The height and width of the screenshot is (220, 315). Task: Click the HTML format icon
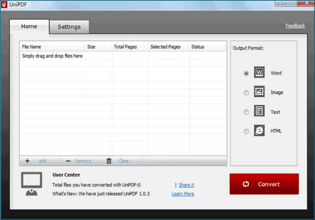click(x=259, y=130)
